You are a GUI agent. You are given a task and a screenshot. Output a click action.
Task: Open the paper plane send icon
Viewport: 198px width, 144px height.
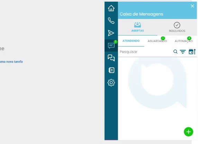coord(111,33)
